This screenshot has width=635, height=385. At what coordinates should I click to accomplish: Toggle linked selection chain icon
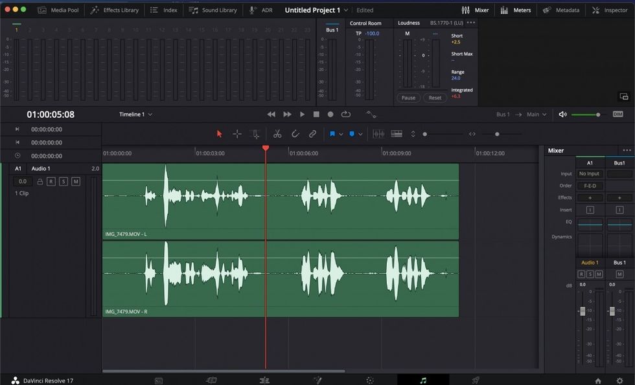[x=312, y=134]
